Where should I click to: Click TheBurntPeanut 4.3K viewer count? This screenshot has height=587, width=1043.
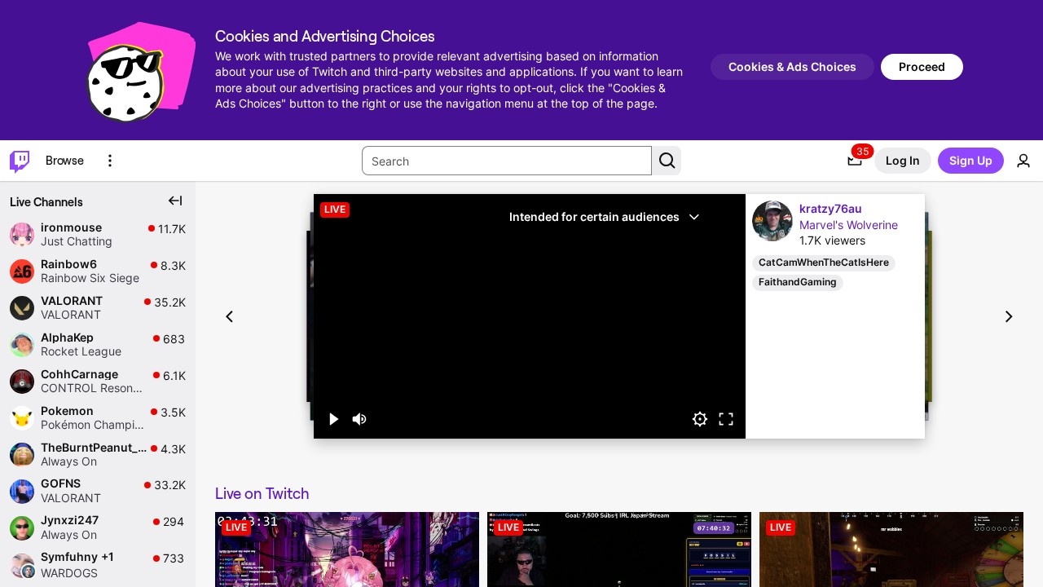(x=173, y=449)
